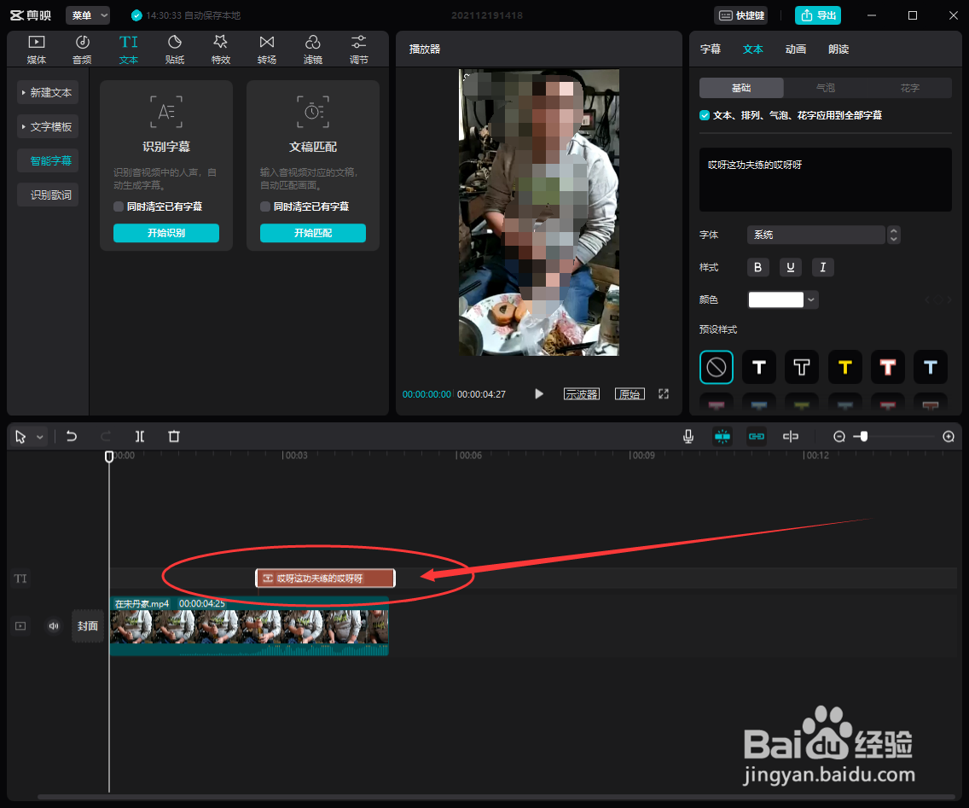969x808 pixels.
Task: Toggle bold text style
Action: pyautogui.click(x=757, y=267)
